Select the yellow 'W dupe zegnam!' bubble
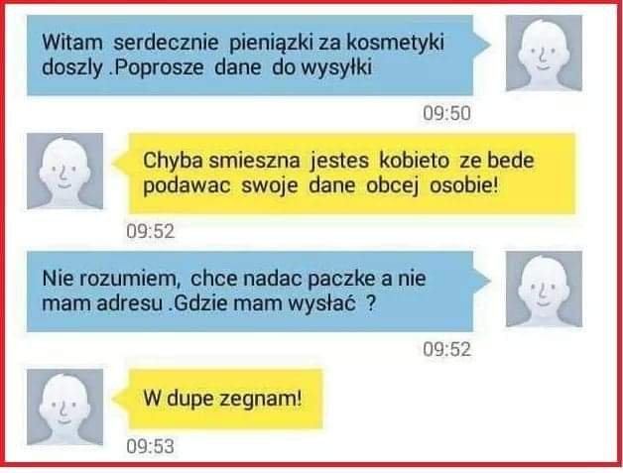 (225, 399)
